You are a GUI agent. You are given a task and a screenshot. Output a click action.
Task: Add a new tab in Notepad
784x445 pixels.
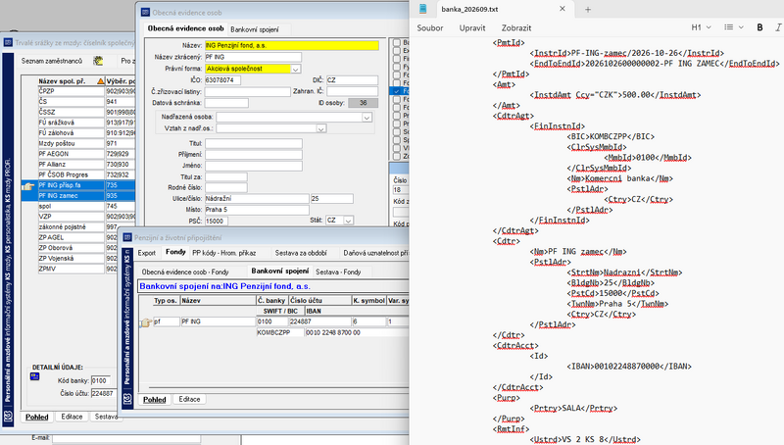coord(588,10)
